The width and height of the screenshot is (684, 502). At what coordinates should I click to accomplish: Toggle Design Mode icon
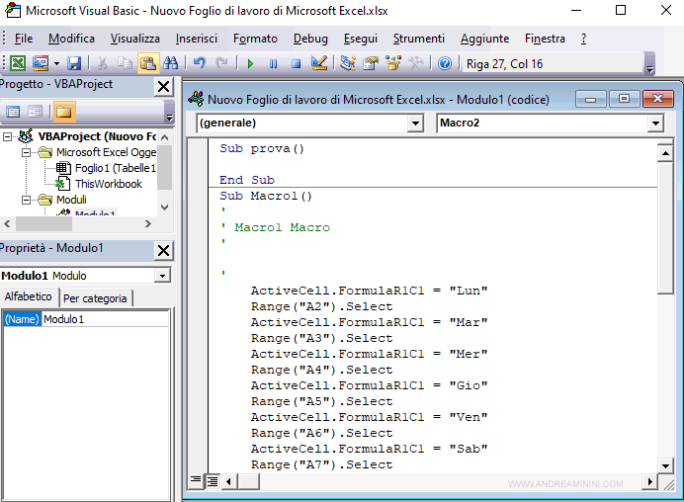click(319, 63)
